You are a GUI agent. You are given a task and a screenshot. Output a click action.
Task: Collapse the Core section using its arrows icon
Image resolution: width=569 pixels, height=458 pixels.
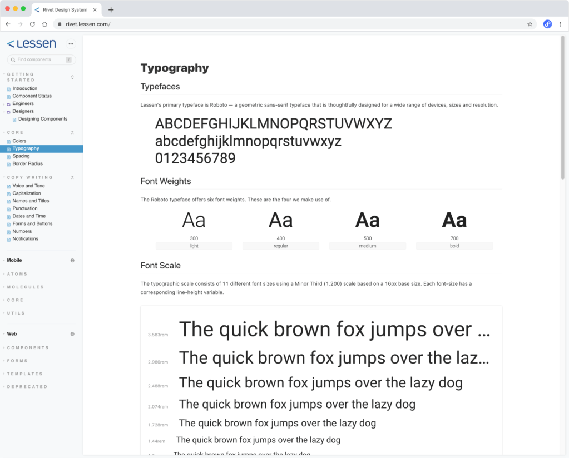72,133
